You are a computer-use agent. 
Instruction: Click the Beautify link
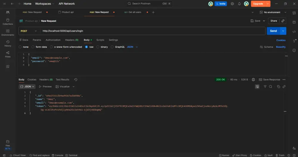point(281,47)
